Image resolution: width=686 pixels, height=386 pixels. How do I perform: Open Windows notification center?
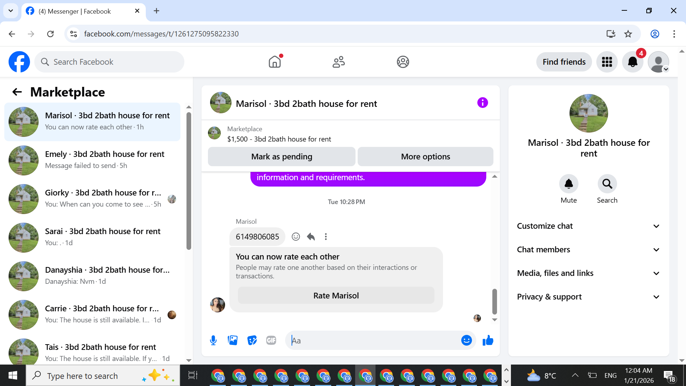tap(669, 376)
